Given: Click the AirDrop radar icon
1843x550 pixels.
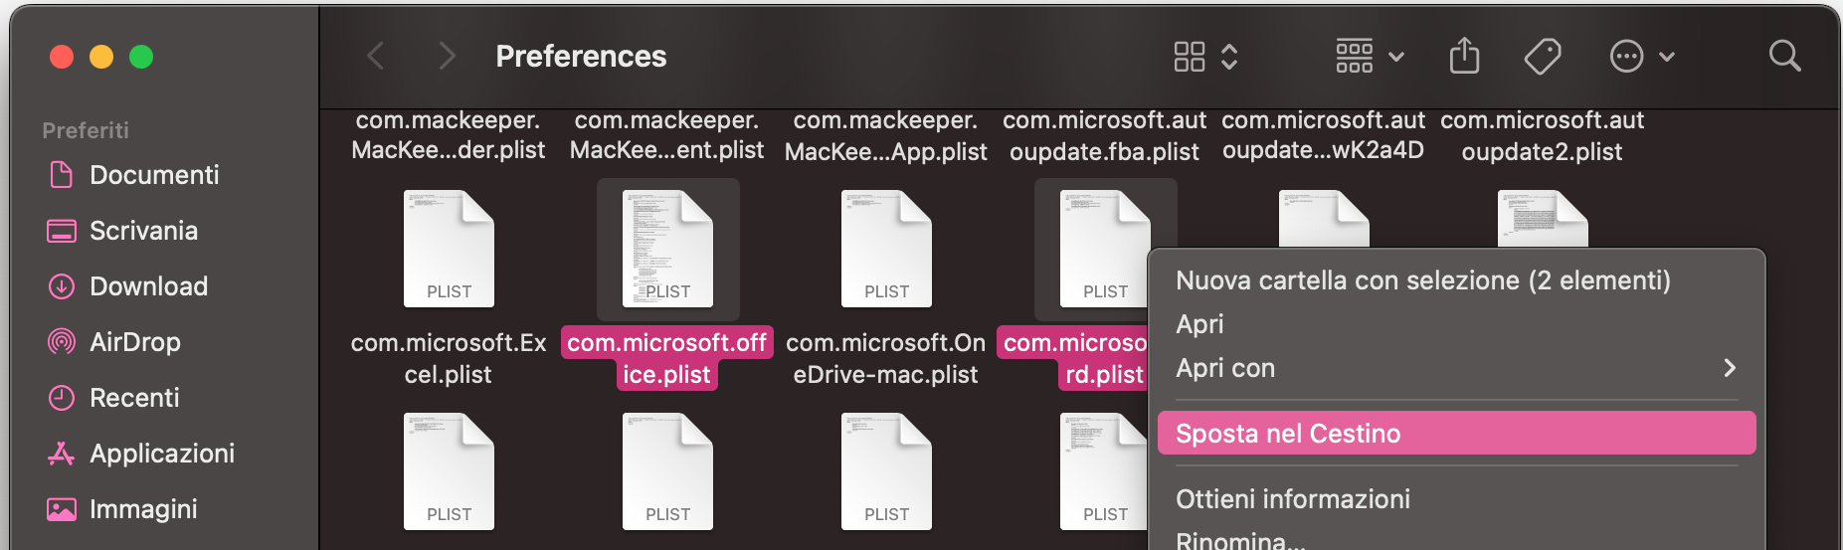Looking at the screenshot, I should tap(62, 342).
